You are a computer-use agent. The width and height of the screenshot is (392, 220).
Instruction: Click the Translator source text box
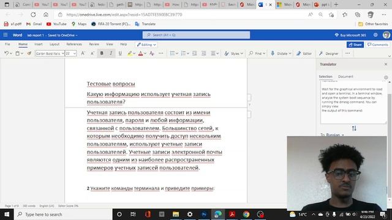pos(353,103)
